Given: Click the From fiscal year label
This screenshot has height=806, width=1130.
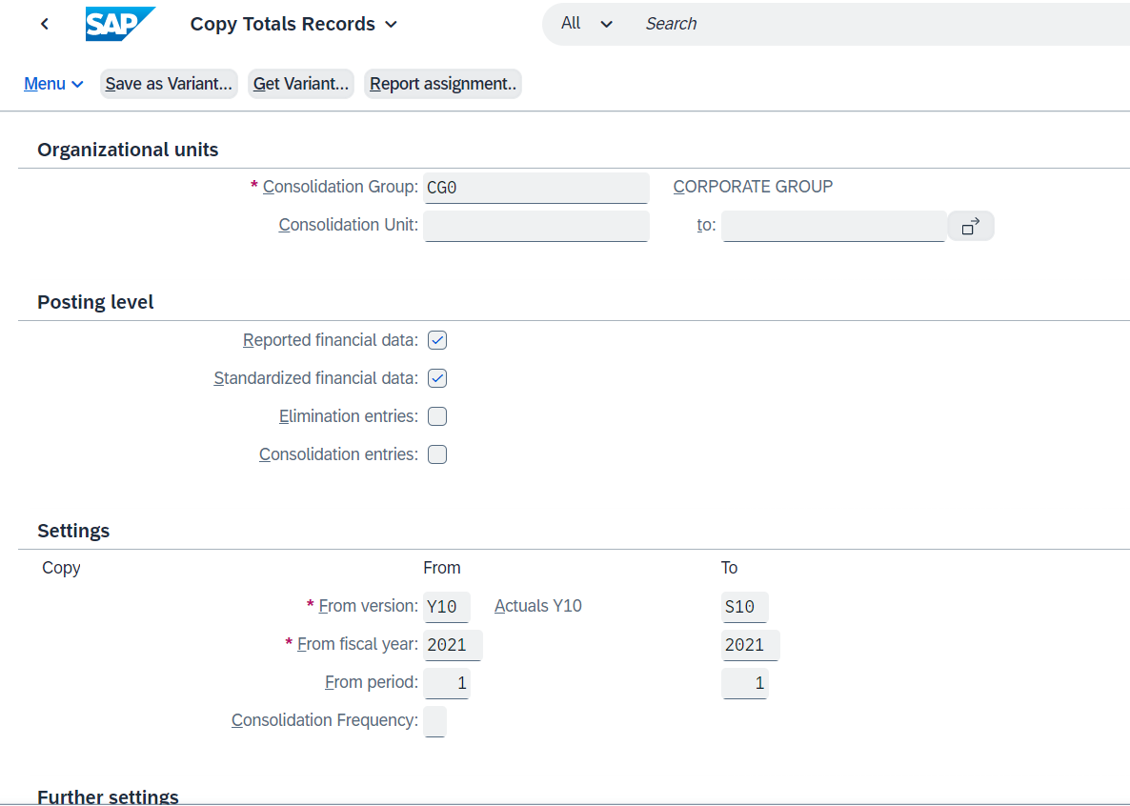Looking at the screenshot, I should point(357,644).
